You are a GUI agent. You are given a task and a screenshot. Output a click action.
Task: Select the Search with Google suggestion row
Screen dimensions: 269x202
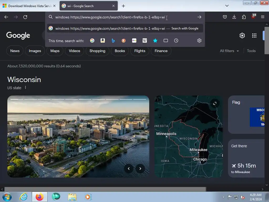(125, 28)
